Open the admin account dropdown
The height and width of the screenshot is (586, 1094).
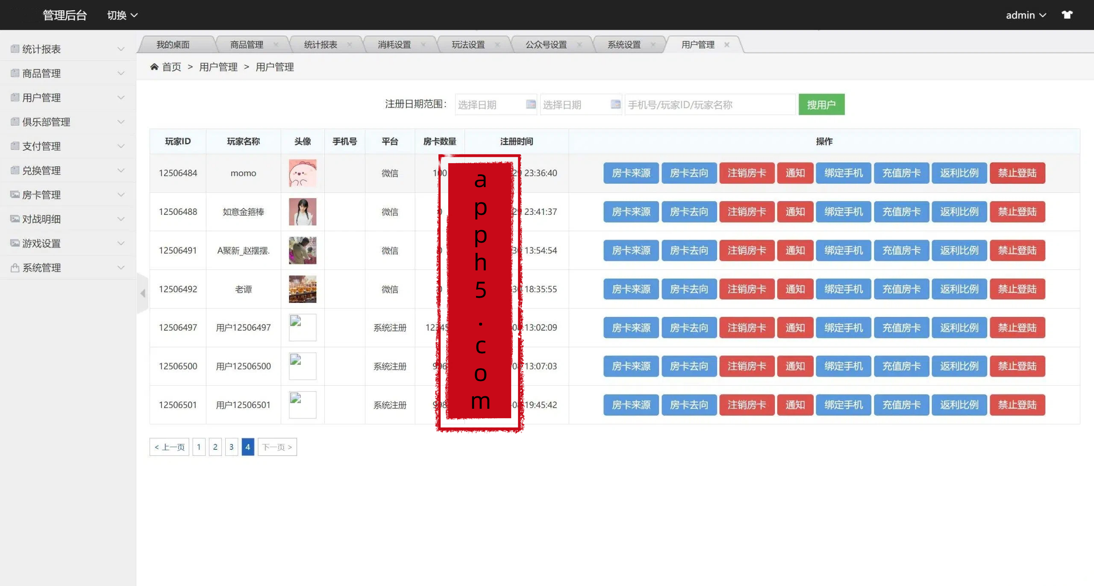click(1026, 15)
